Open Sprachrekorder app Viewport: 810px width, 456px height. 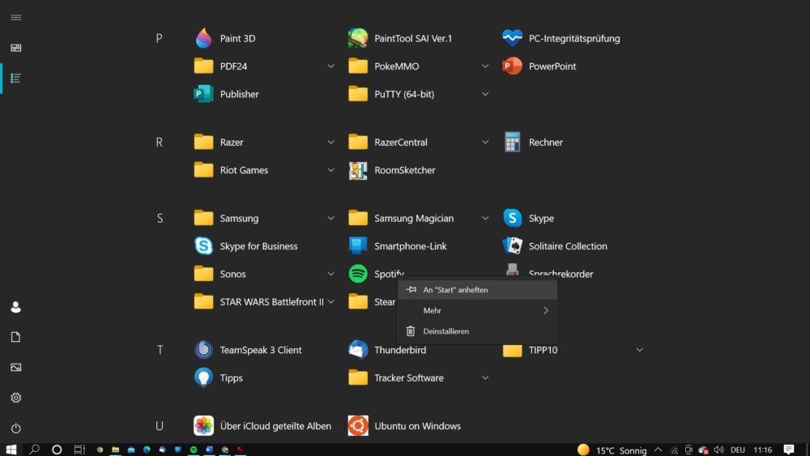coord(548,271)
